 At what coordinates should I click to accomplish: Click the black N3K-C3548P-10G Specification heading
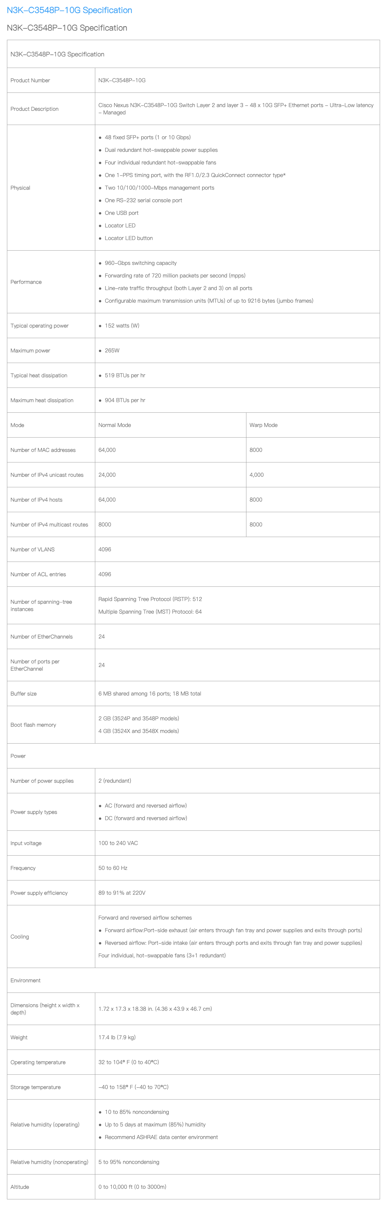67,28
